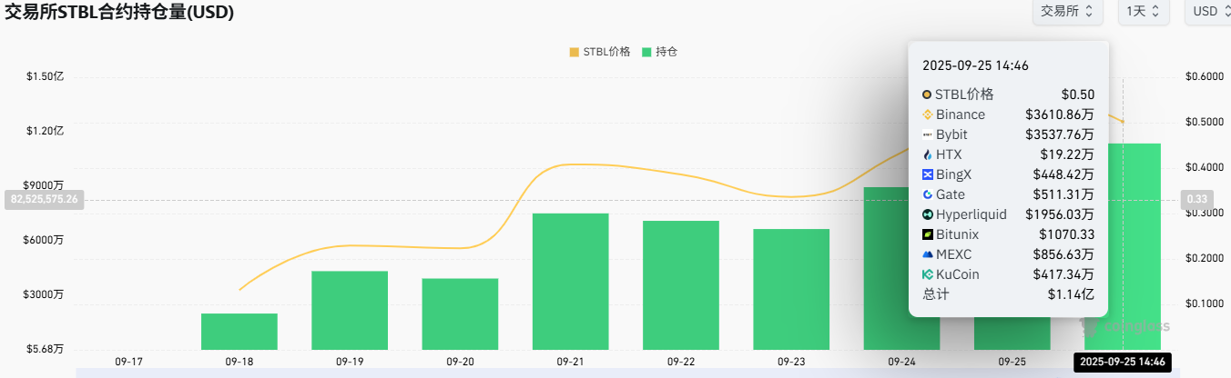Open the 交易所 dropdown
Screen dimensions: 1231x378
click(1067, 11)
